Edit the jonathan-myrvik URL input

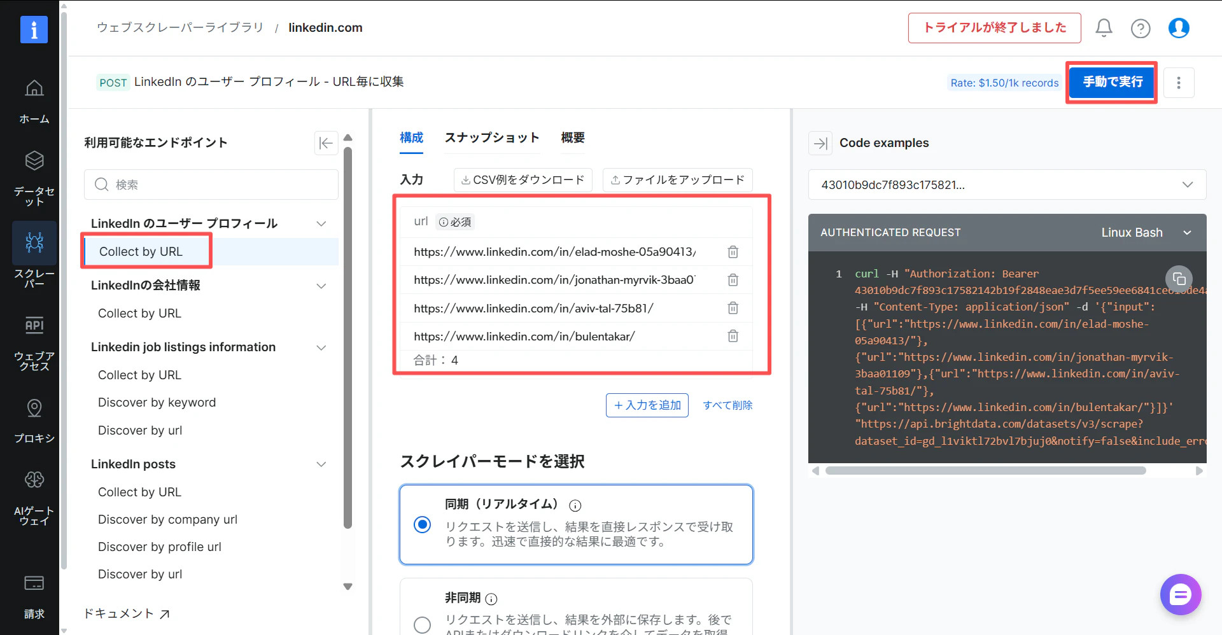555,280
